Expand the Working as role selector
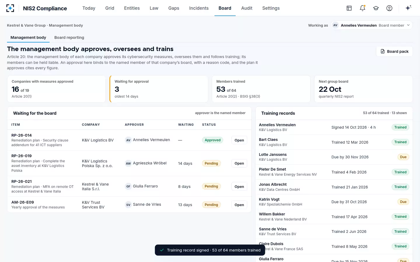 (x=372, y=25)
